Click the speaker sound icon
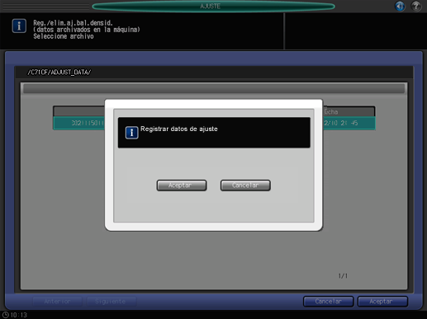427x319 pixels. point(400,6)
